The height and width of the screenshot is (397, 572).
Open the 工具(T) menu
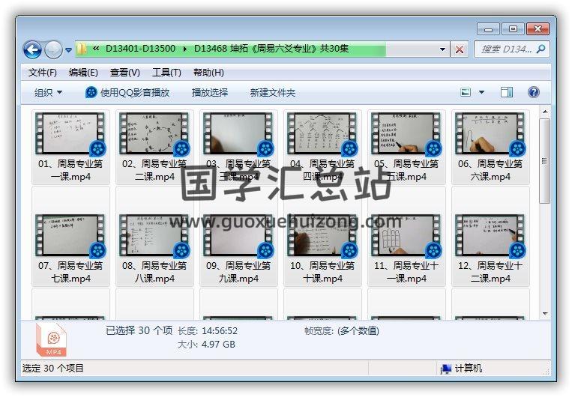tap(166, 73)
